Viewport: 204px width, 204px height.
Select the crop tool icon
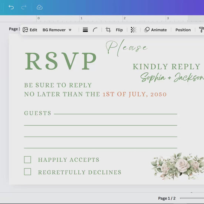(108, 30)
